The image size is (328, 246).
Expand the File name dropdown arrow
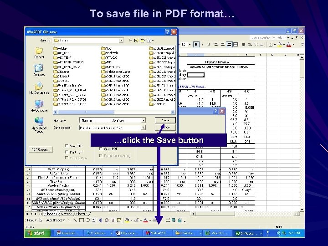pyautogui.click(x=143, y=120)
